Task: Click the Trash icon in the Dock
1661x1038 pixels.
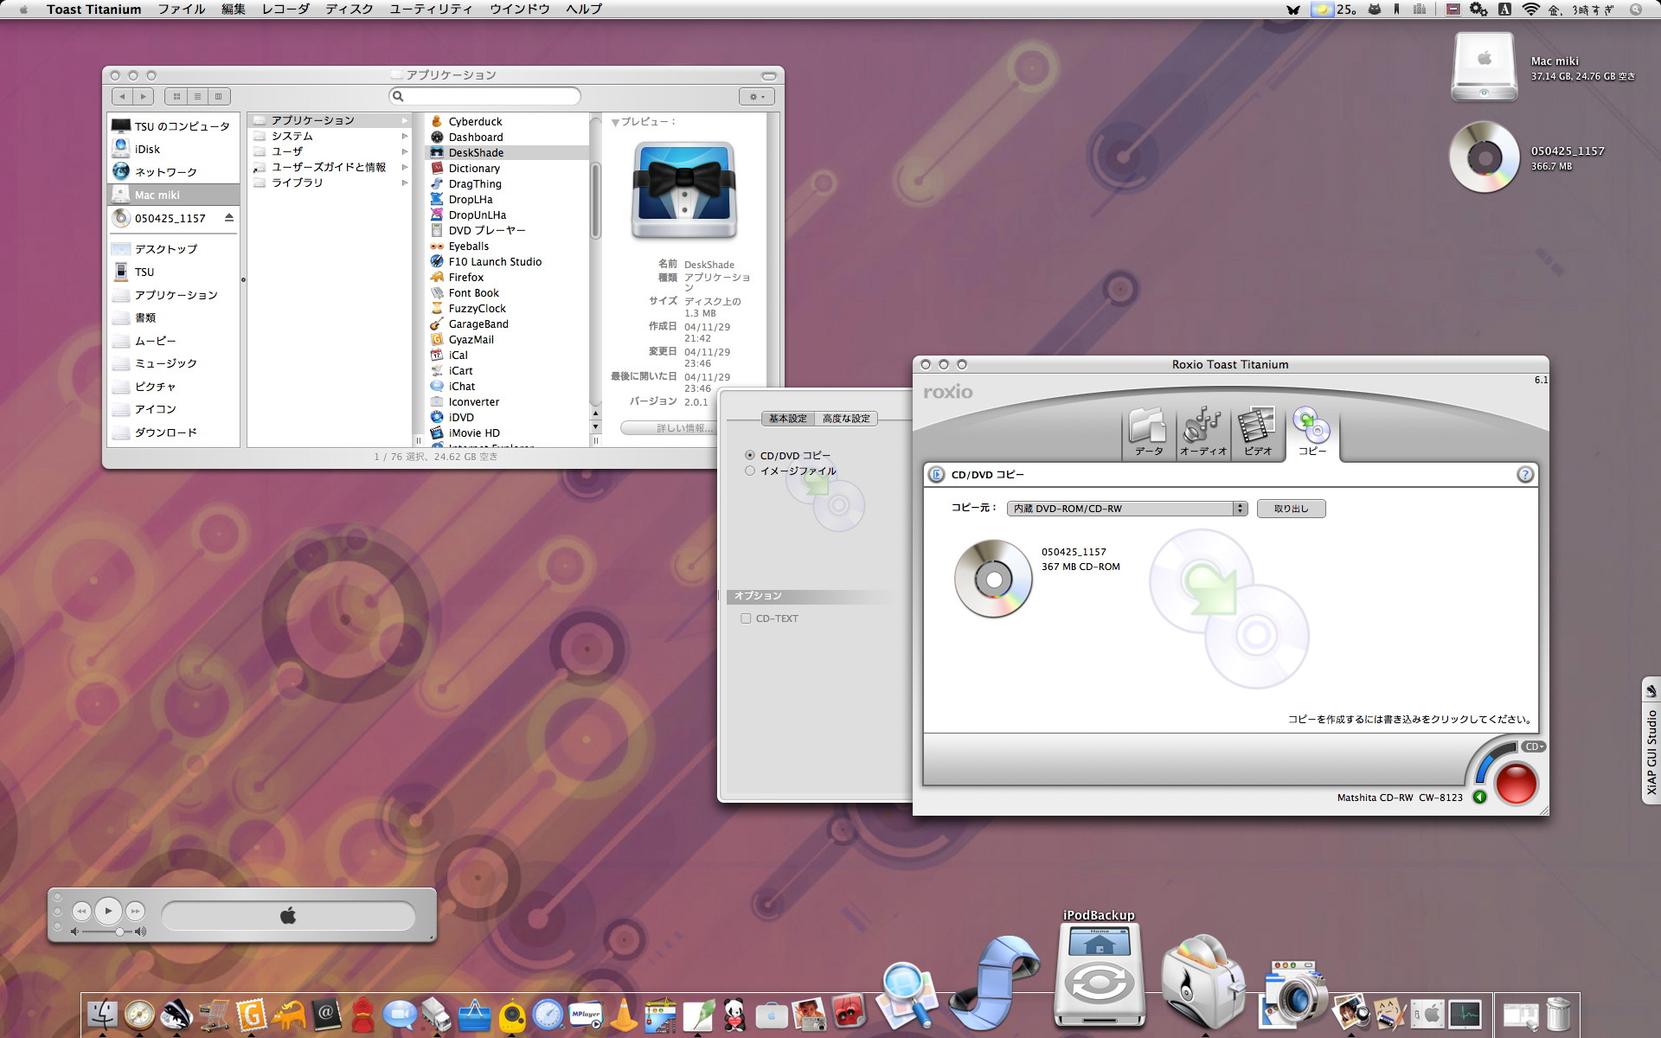Action: (x=1558, y=1014)
